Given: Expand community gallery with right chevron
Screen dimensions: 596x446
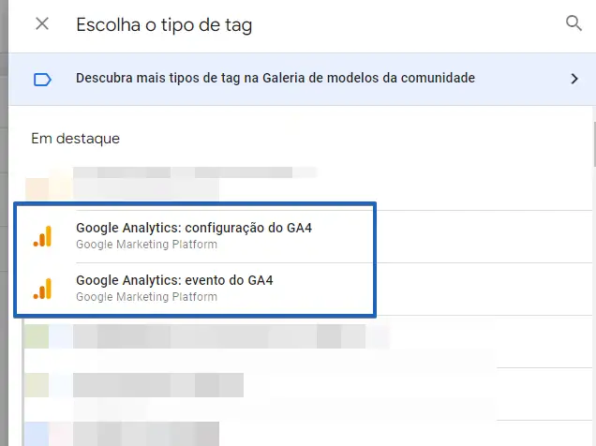Looking at the screenshot, I should [574, 79].
